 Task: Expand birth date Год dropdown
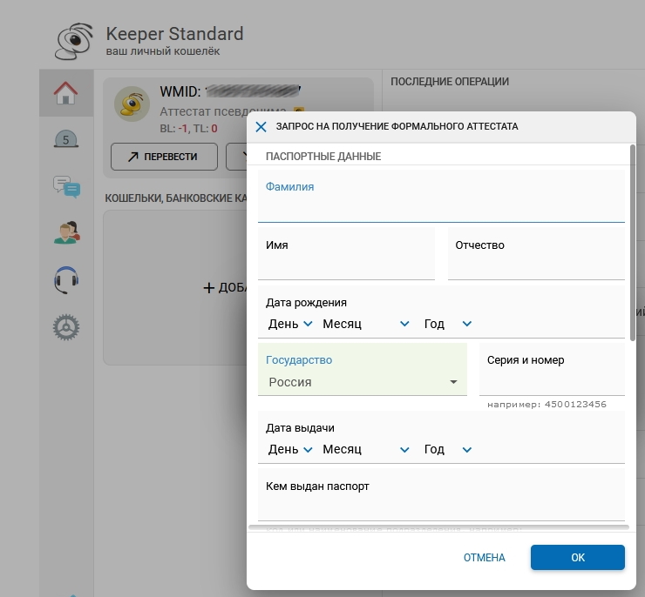coord(447,324)
